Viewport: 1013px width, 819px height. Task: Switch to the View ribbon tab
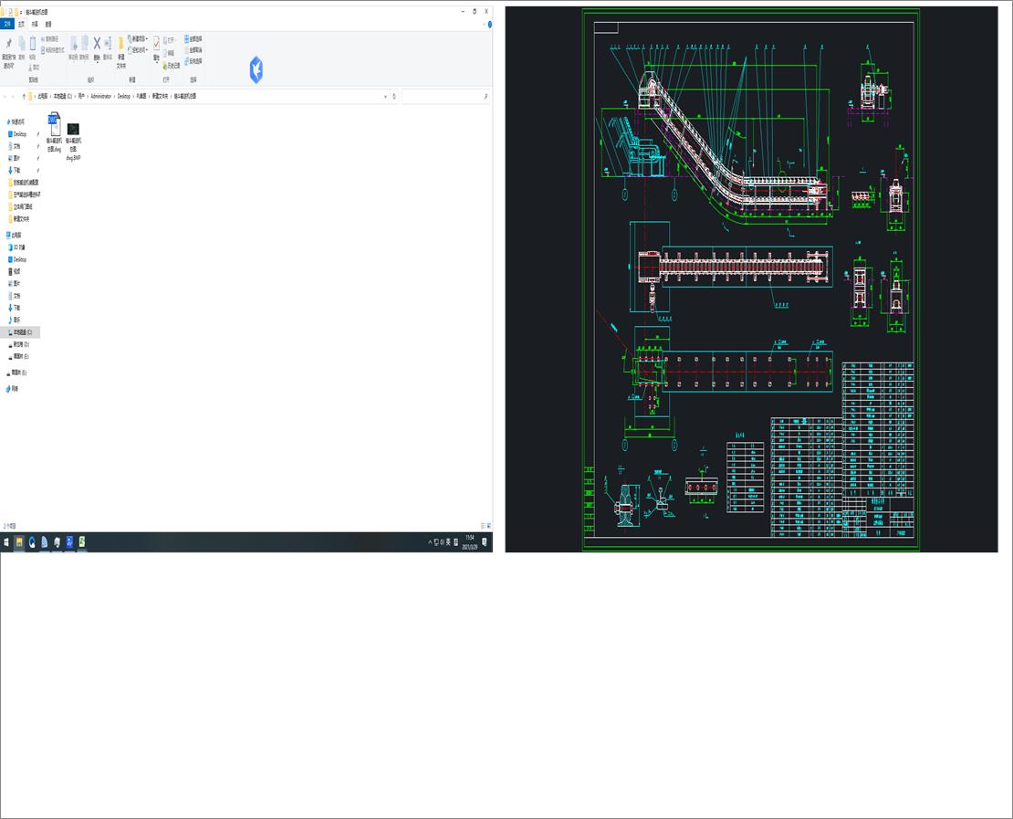click(x=47, y=24)
